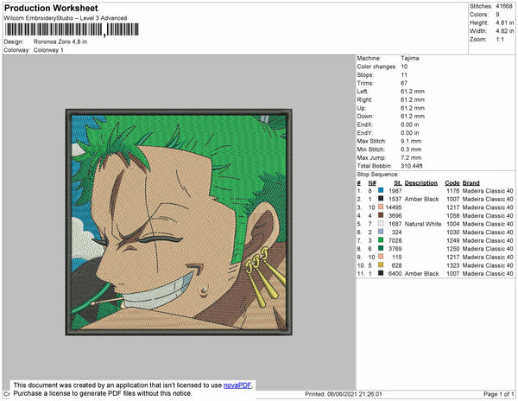Viewport: 518px width, 401px height.
Task: Click stitch count '6400' in row 11
Action: click(x=395, y=273)
